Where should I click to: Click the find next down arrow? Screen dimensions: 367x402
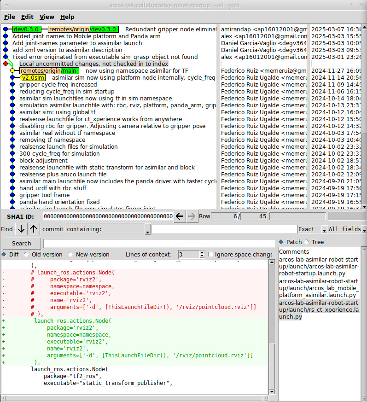point(21,229)
